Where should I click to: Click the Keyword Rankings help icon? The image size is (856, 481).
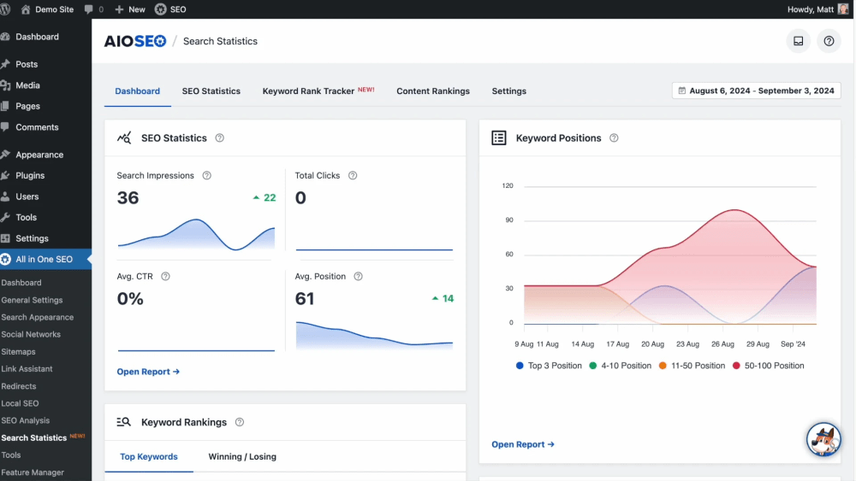pos(239,422)
